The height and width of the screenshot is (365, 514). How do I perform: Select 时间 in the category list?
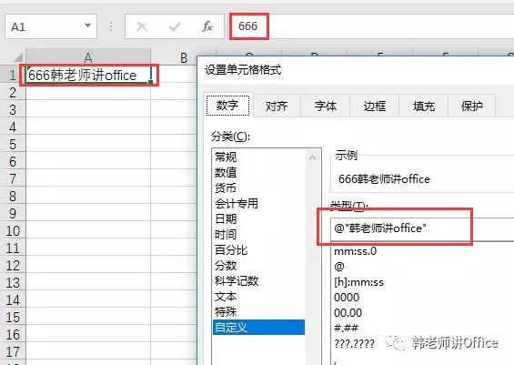coord(259,234)
